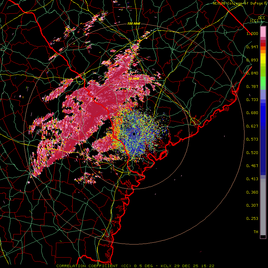Click the [CC] units label
This screenshot has width=268, height=268.
[x=254, y=21]
